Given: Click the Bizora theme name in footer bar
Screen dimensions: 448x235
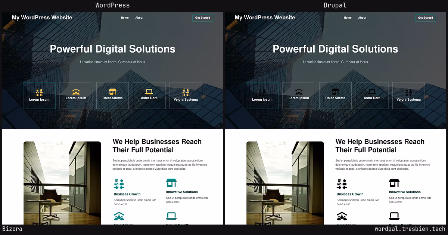Looking at the screenshot, I should pyautogui.click(x=12, y=229).
